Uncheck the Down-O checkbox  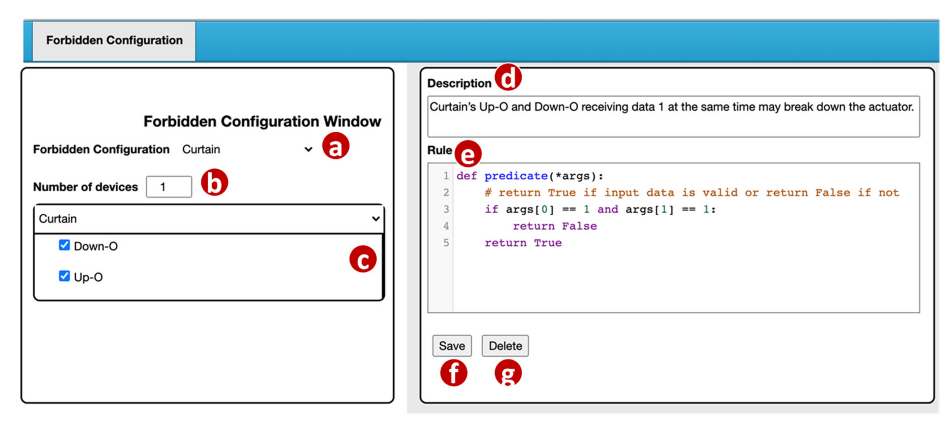[x=64, y=245]
